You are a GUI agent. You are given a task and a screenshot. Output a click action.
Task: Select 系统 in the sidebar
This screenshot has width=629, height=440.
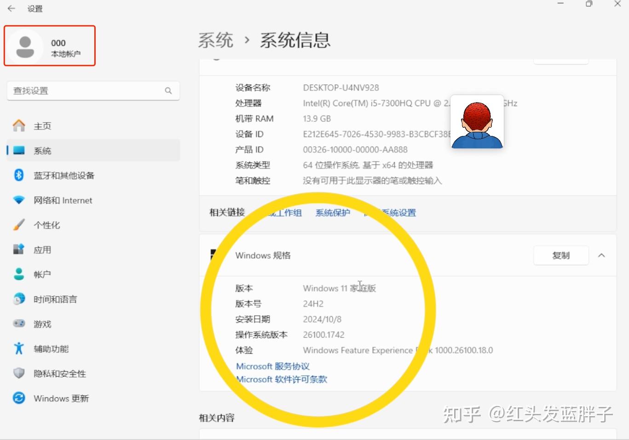93,151
